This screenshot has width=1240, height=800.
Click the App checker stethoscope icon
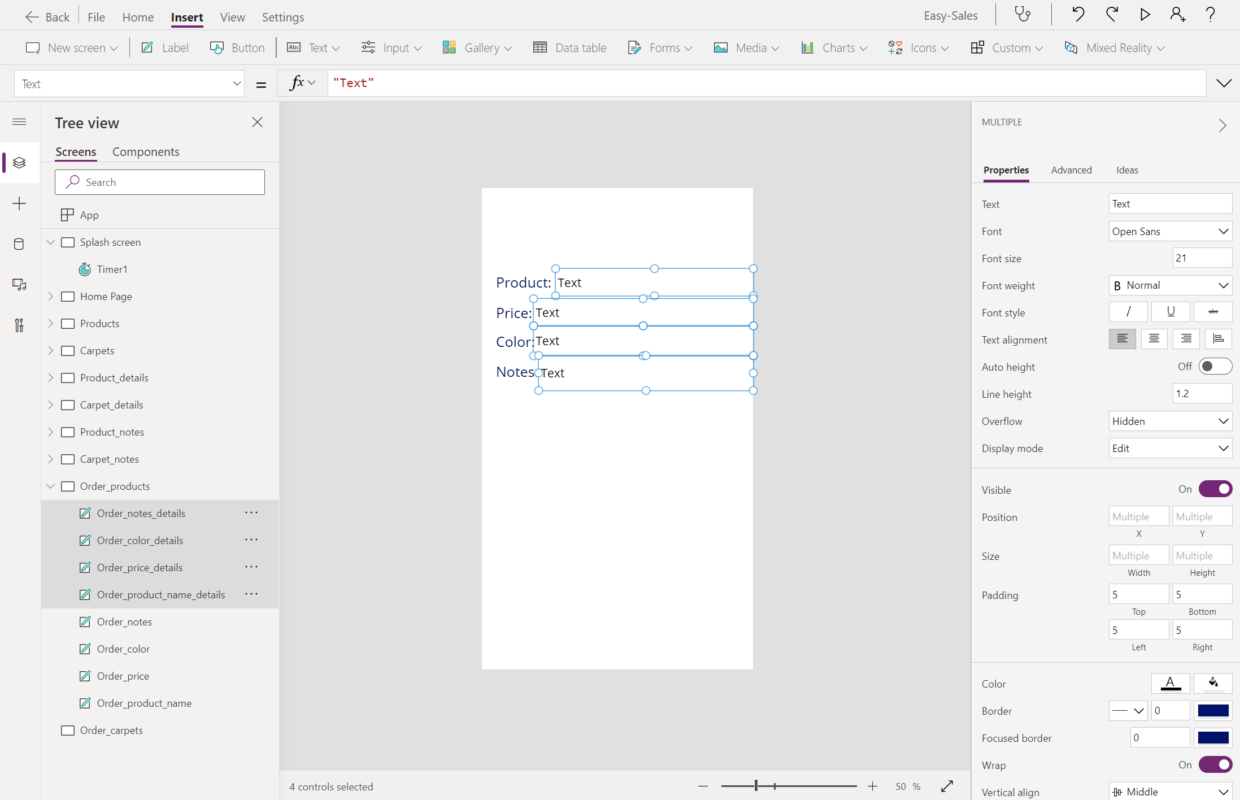point(1023,15)
